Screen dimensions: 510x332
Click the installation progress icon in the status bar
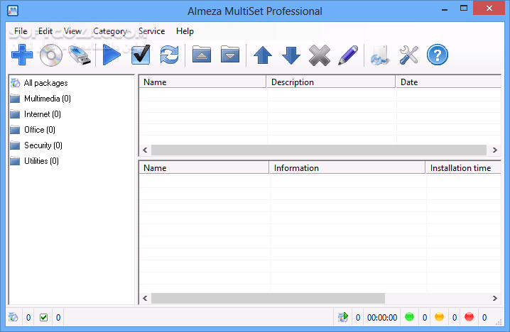343,317
